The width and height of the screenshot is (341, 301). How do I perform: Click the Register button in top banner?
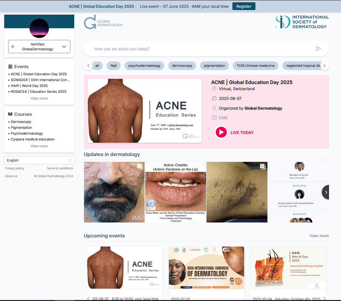pyautogui.click(x=244, y=6)
